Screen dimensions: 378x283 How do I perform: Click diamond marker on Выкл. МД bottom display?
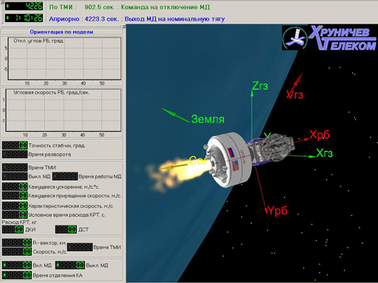[x=58, y=265]
